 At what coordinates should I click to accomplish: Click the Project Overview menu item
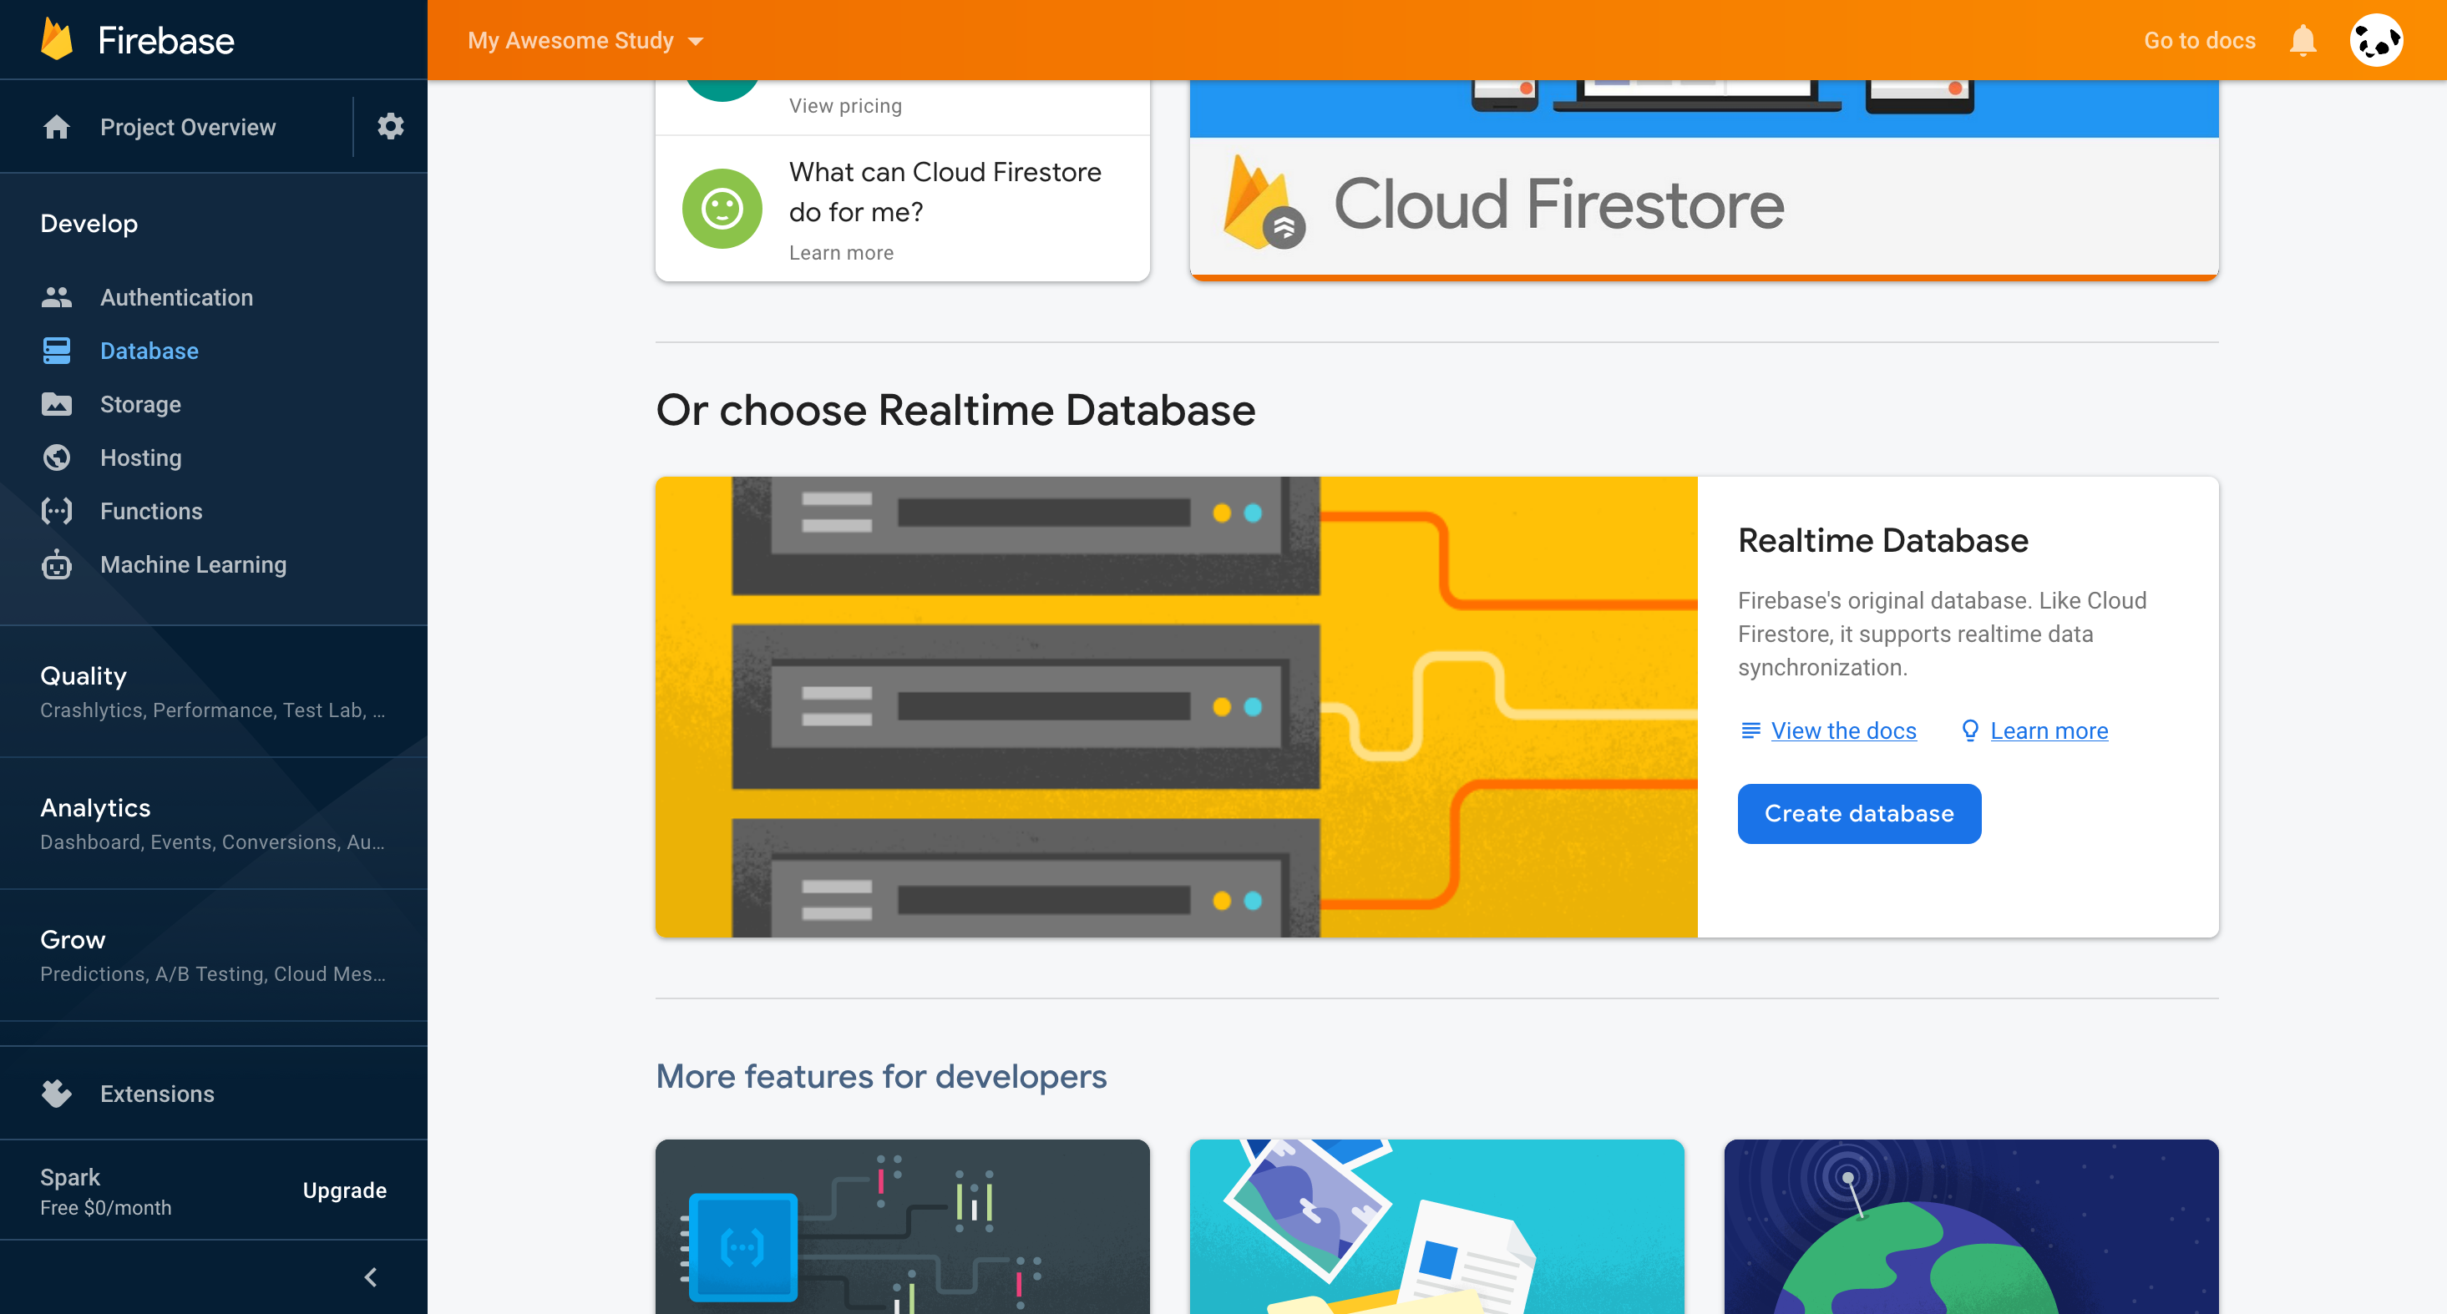[x=188, y=124]
